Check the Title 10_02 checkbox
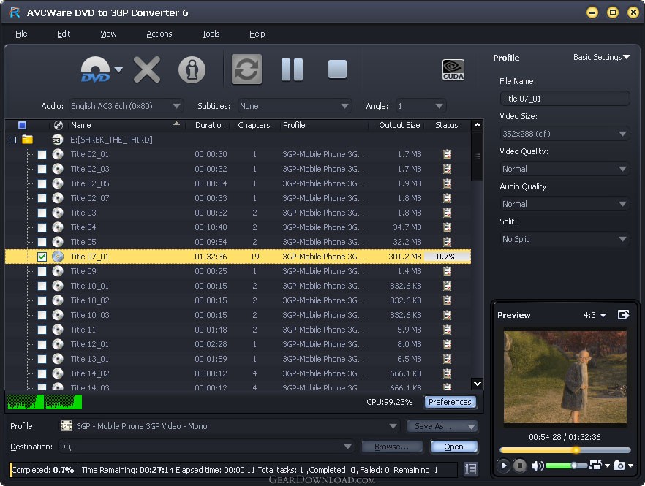This screenshot has height=486, width=645. click(x=42, y=300)
